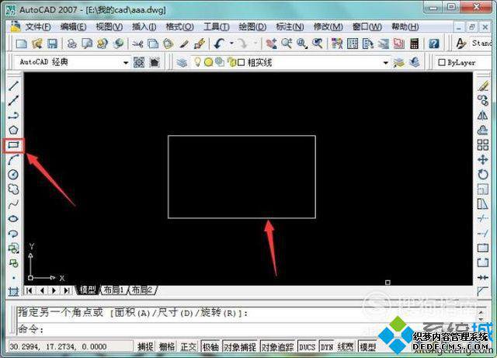This screenshot has height=358, width=497.
Task: Open the 编辑(E) menu
Action: click(x=73, y=26)
